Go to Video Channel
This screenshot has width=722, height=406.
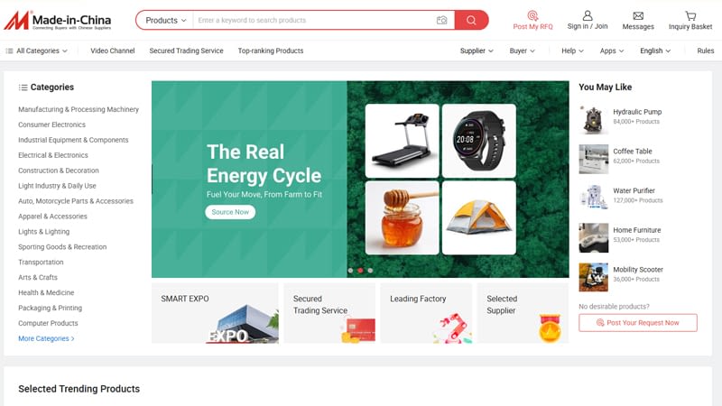coord(112,51)
